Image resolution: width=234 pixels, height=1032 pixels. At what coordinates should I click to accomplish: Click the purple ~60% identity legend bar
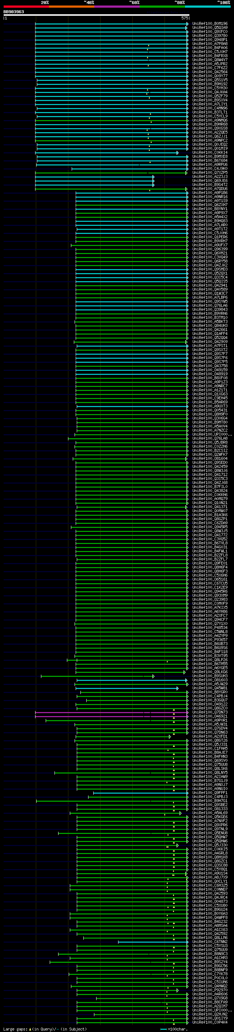point(117,7)
